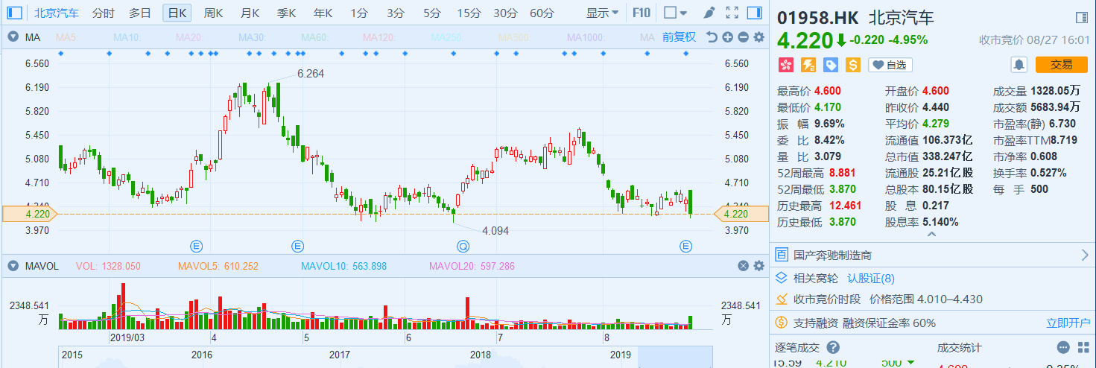1096x368 pixels.
Task: Open the 显示 display dropdown
Action: (602, 13)
